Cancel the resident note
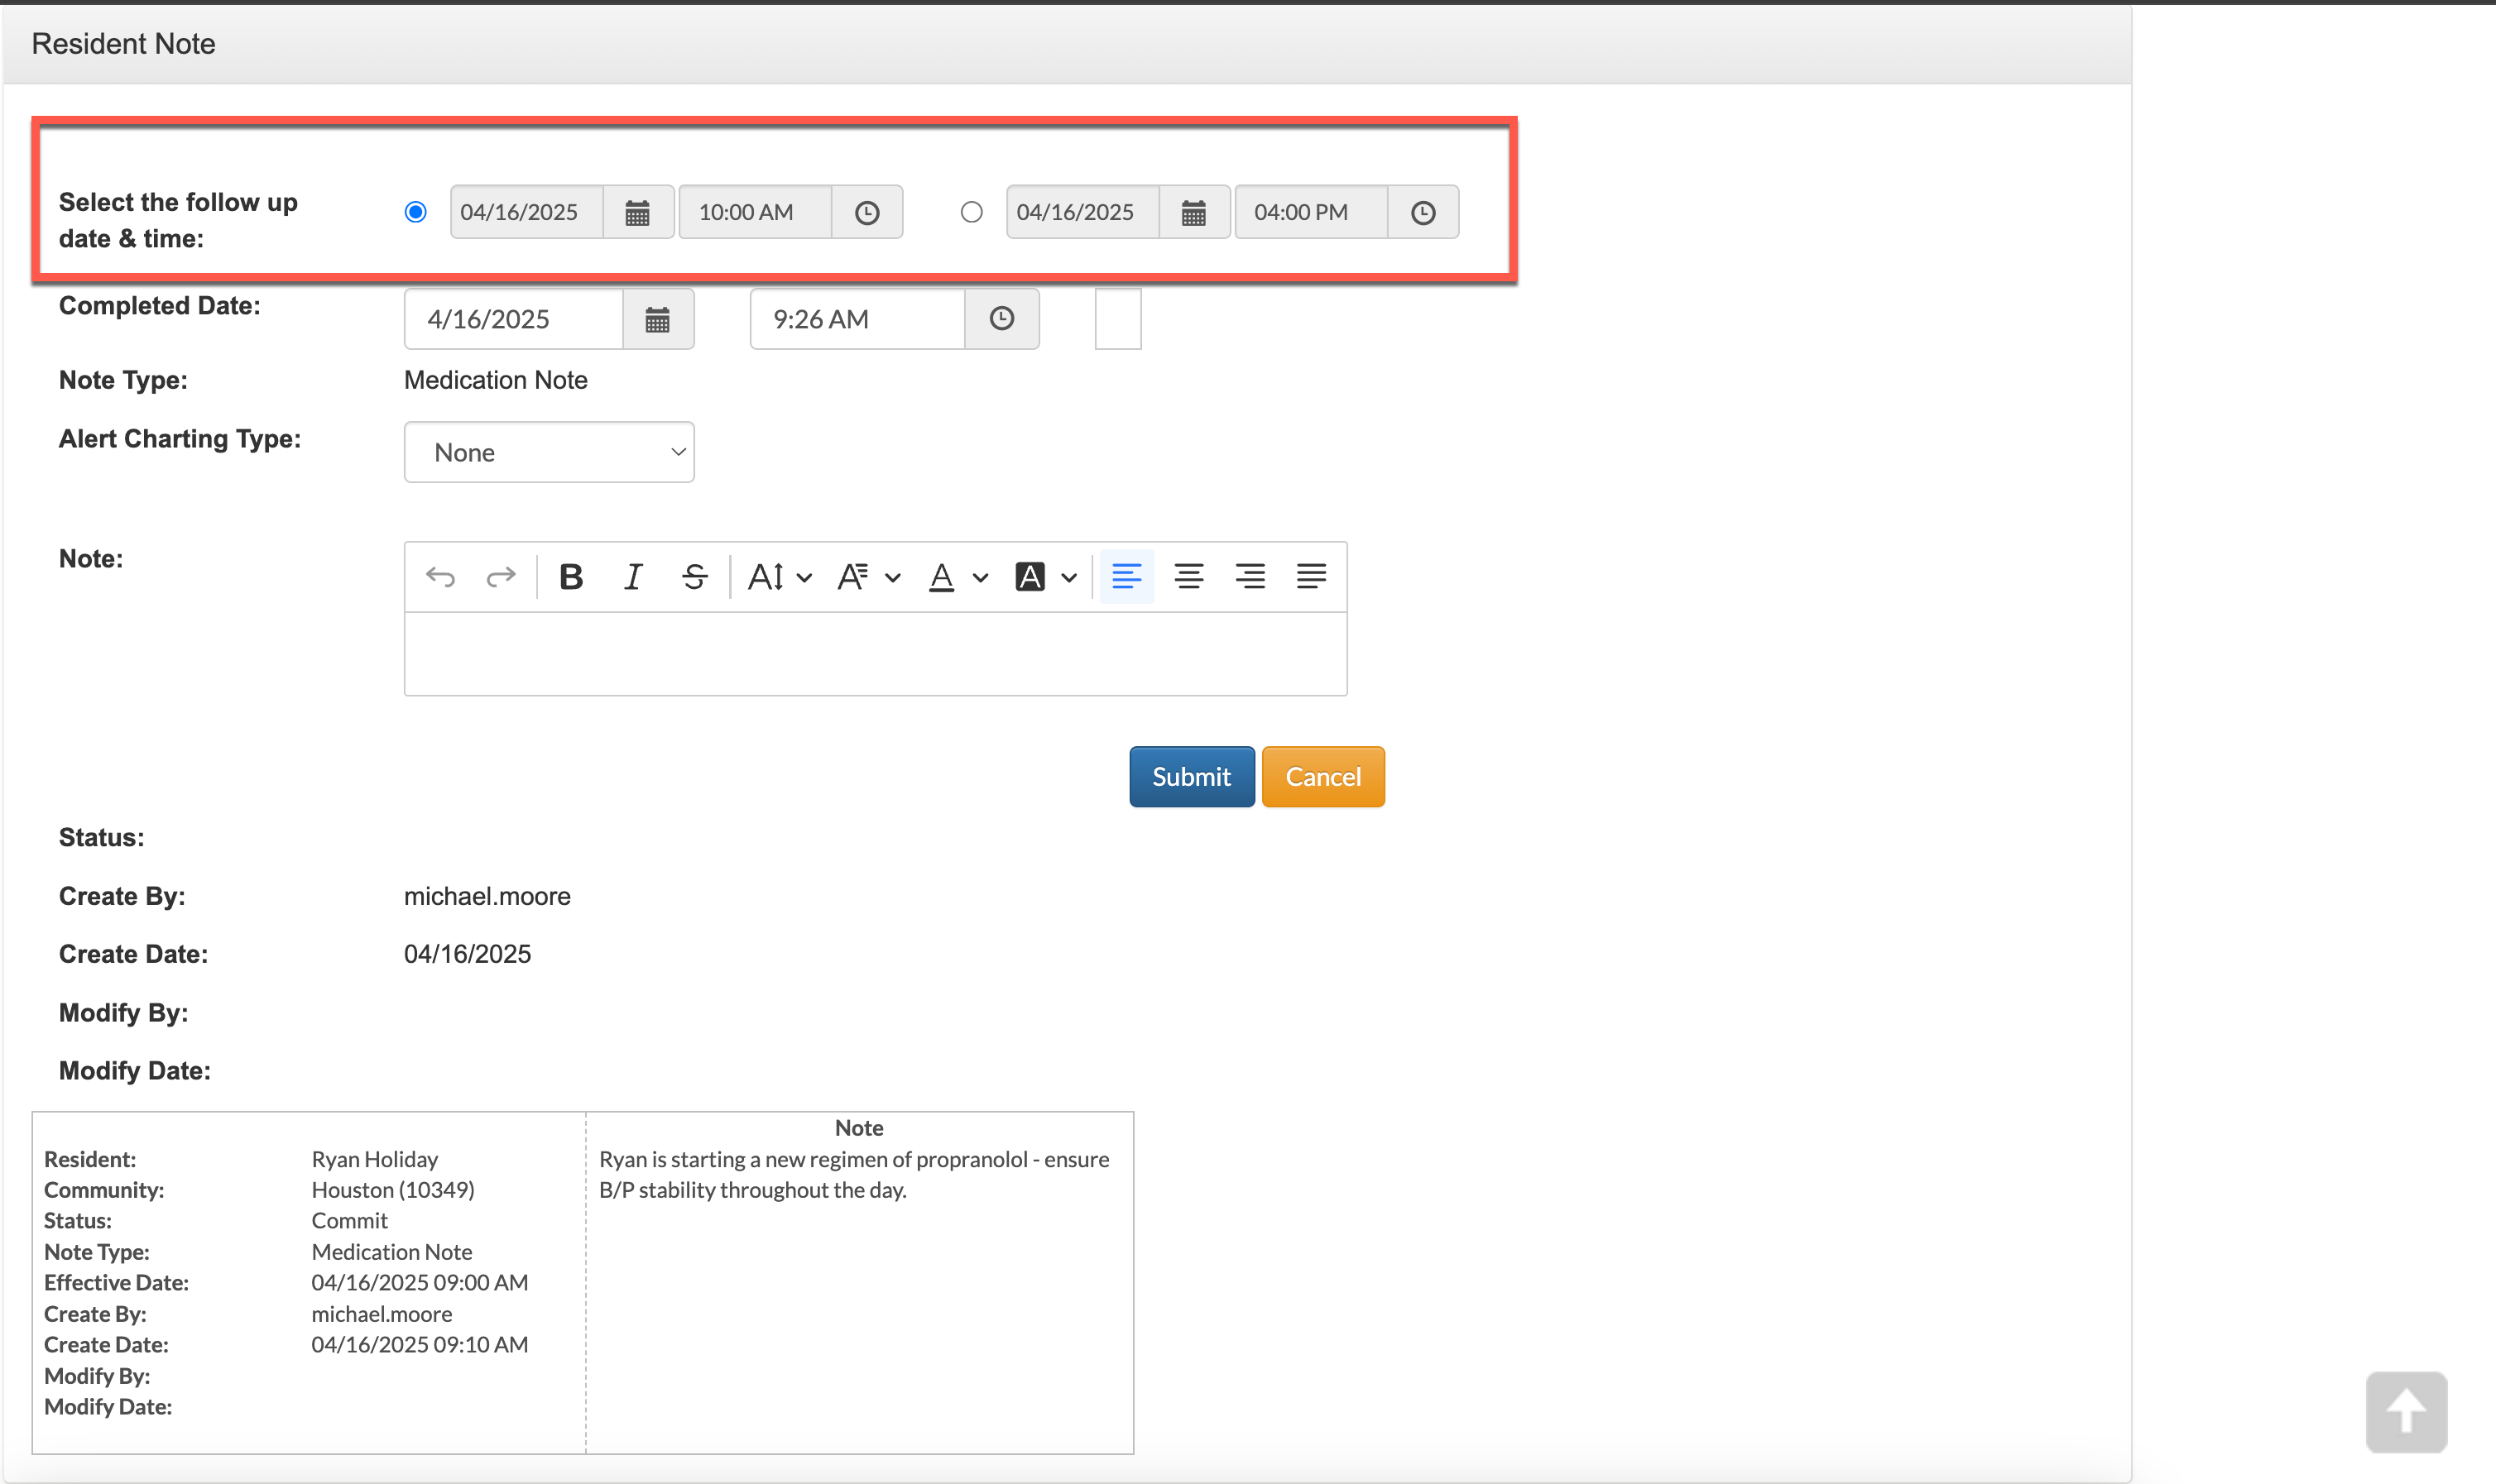Image resolution: width=2496 pixels, height=1484 pixels. tap(1322, 777)
